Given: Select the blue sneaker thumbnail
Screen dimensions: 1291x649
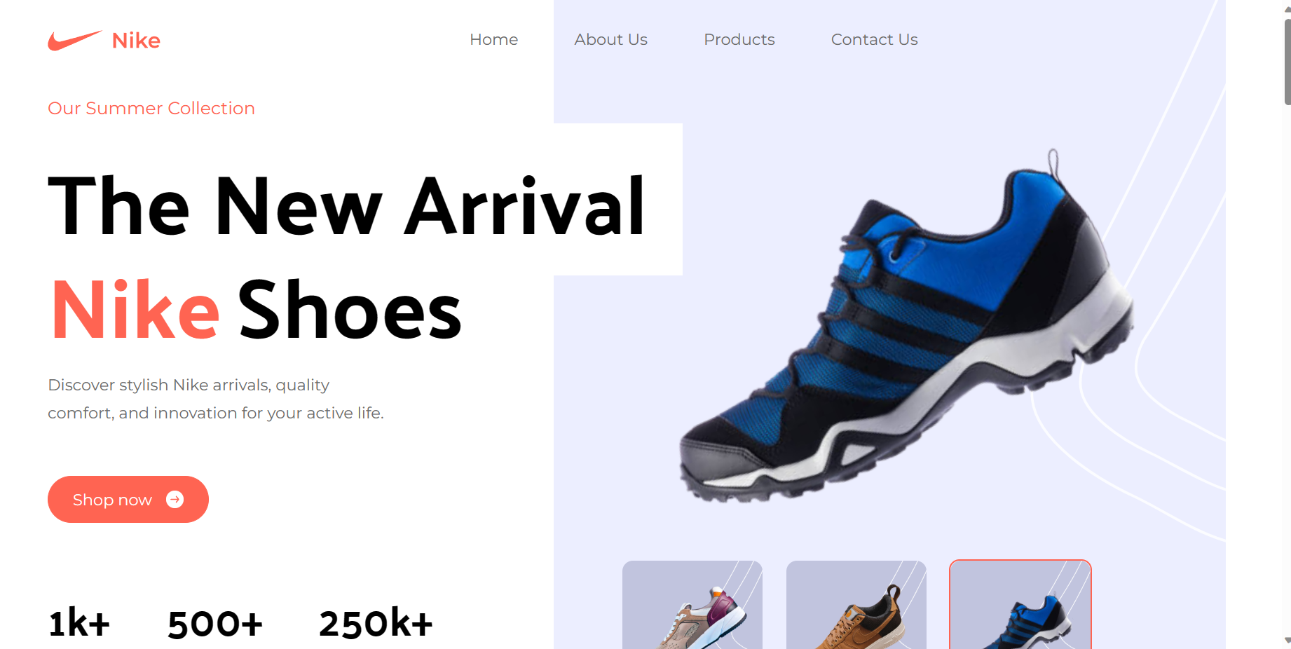Looking at the screenshot, I should pyautogui.click(x=1020, y=605).
